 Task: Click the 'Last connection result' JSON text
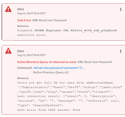click(x=69, y=101)
